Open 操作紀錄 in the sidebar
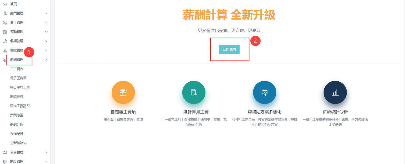The height and width of the screenshot is (164, 405). [x=17, y=134]
